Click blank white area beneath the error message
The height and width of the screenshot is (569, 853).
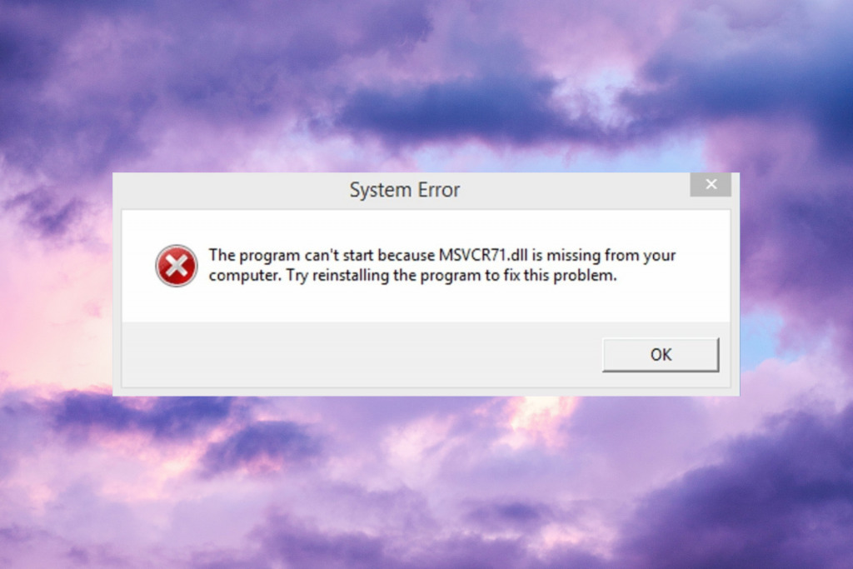426,303
